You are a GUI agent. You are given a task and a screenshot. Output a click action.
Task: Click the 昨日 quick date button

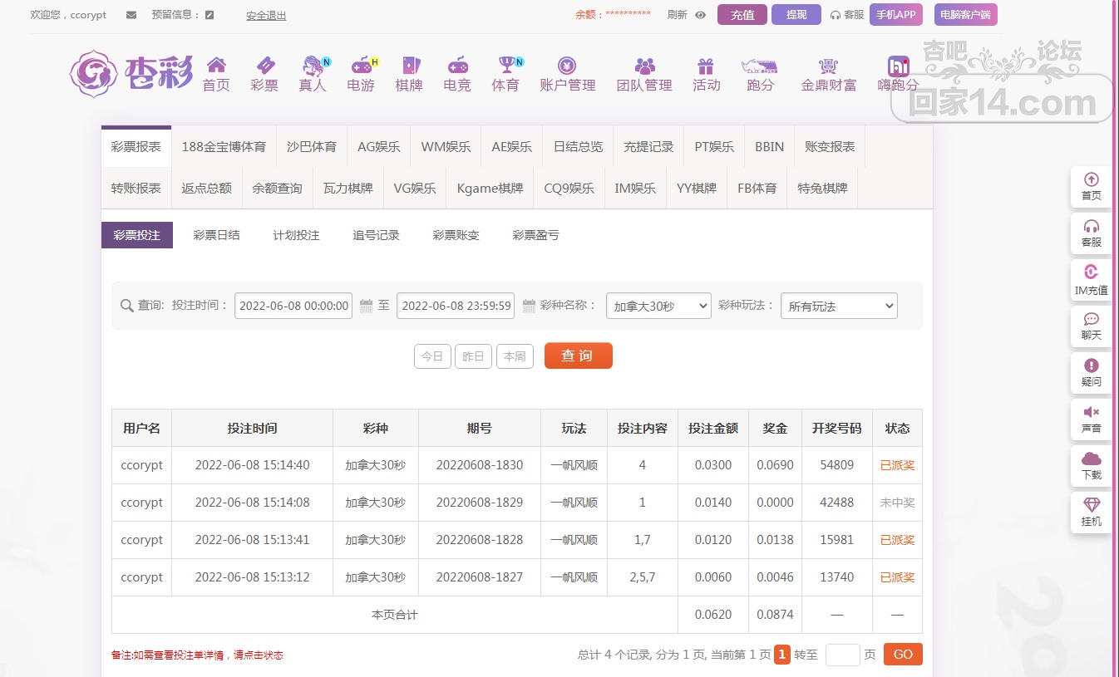pos(473,356)
